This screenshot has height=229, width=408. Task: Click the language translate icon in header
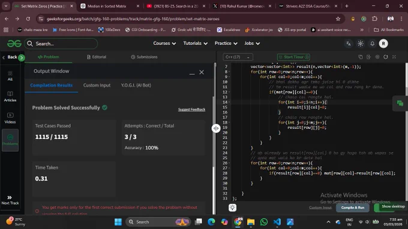click(x=348, y=44)
